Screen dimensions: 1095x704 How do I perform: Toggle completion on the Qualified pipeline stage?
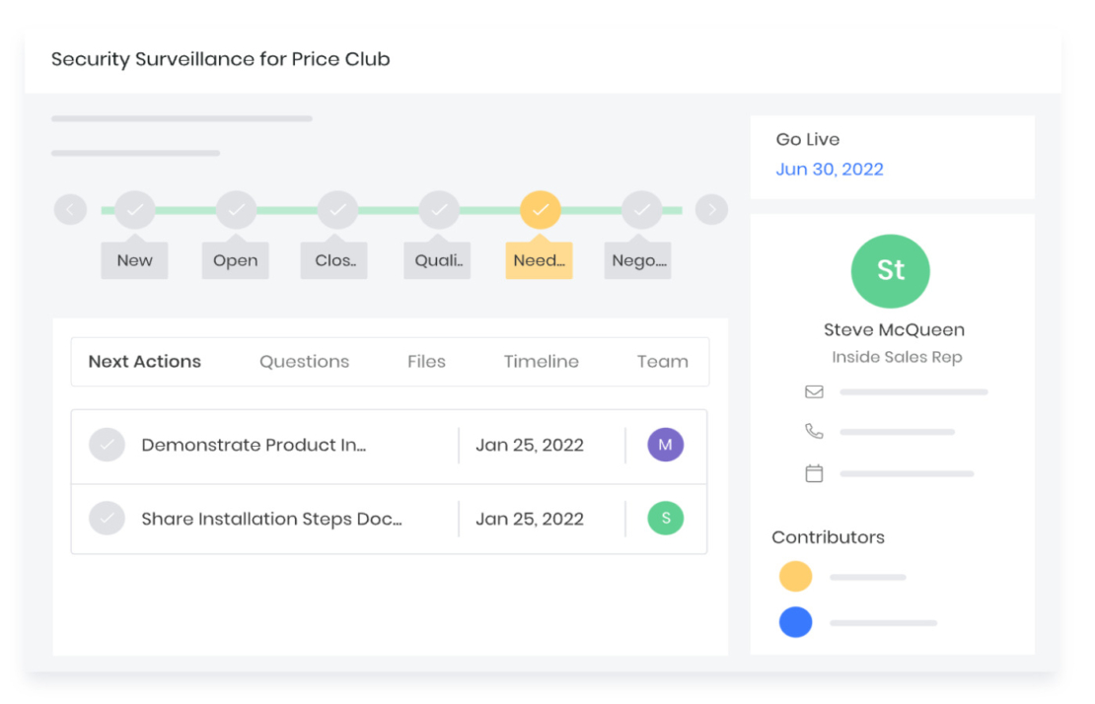pyautogui.click(x=439, y=209)
